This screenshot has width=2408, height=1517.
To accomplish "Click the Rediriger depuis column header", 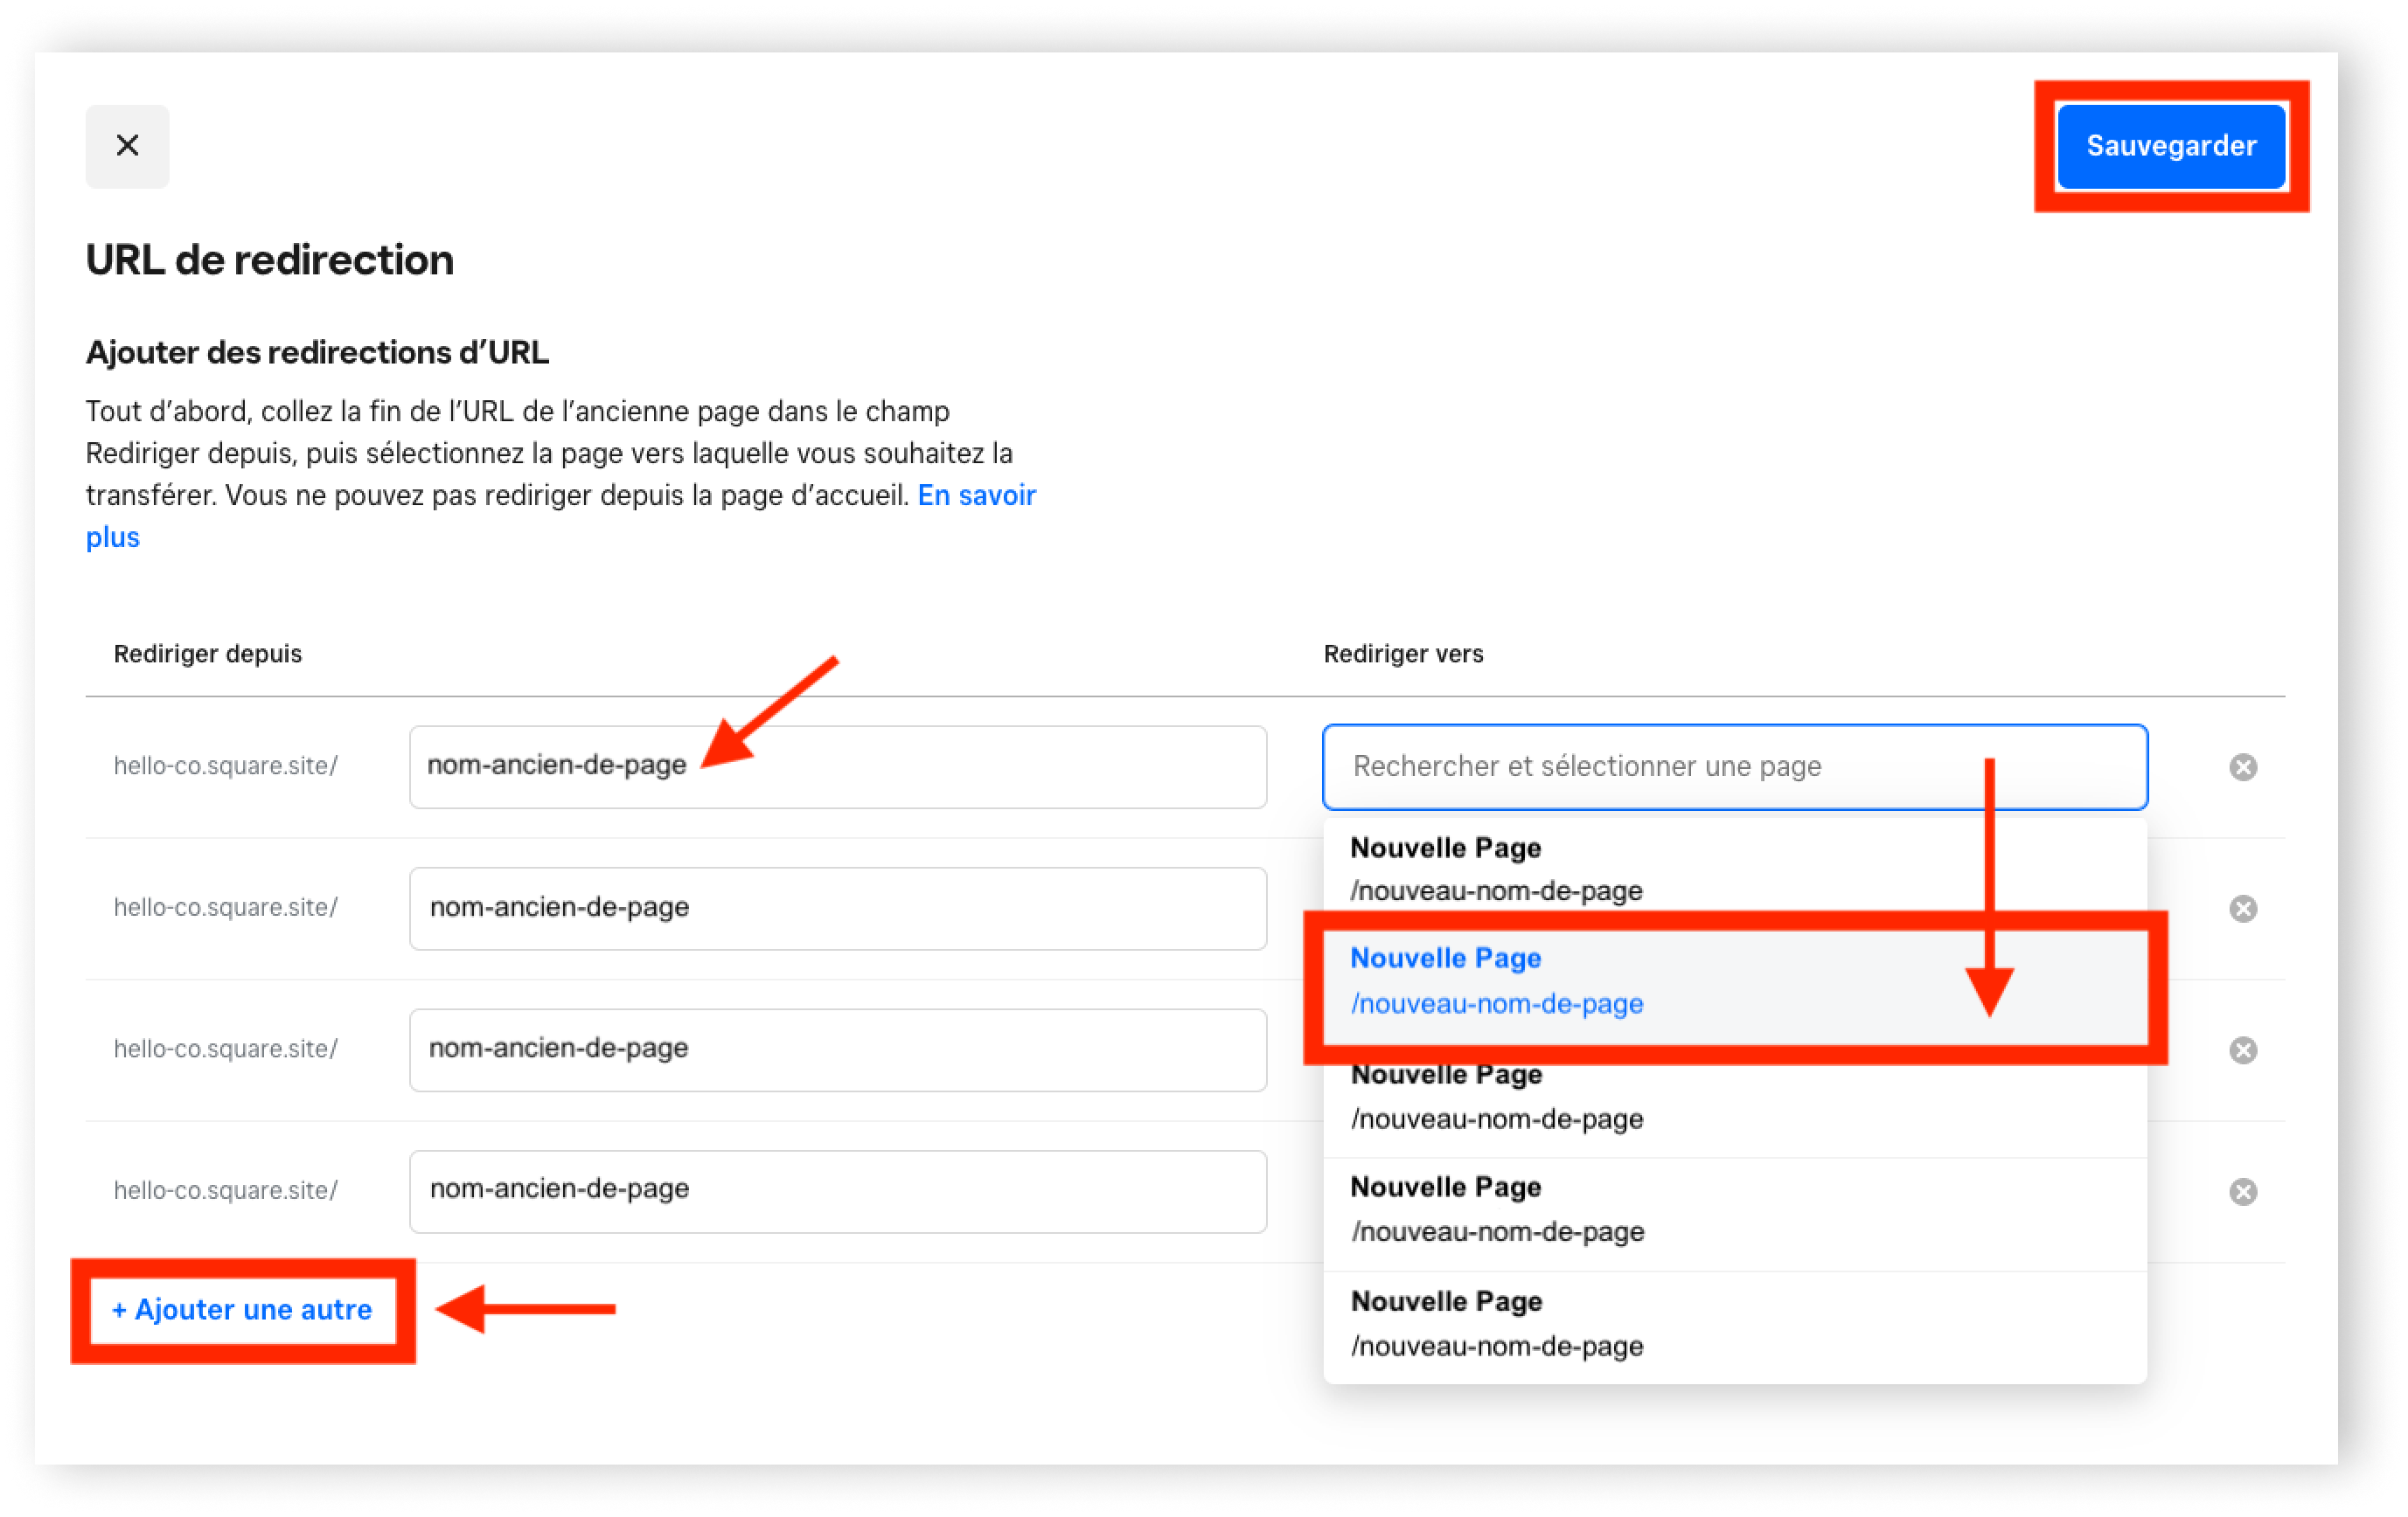I will click(207, 654).
